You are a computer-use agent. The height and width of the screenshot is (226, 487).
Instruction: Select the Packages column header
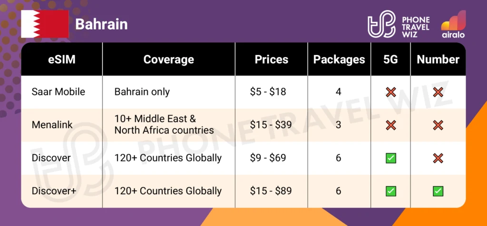339,59
